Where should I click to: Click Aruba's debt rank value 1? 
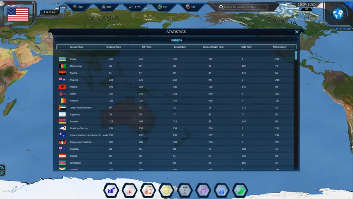click(243, 59)
